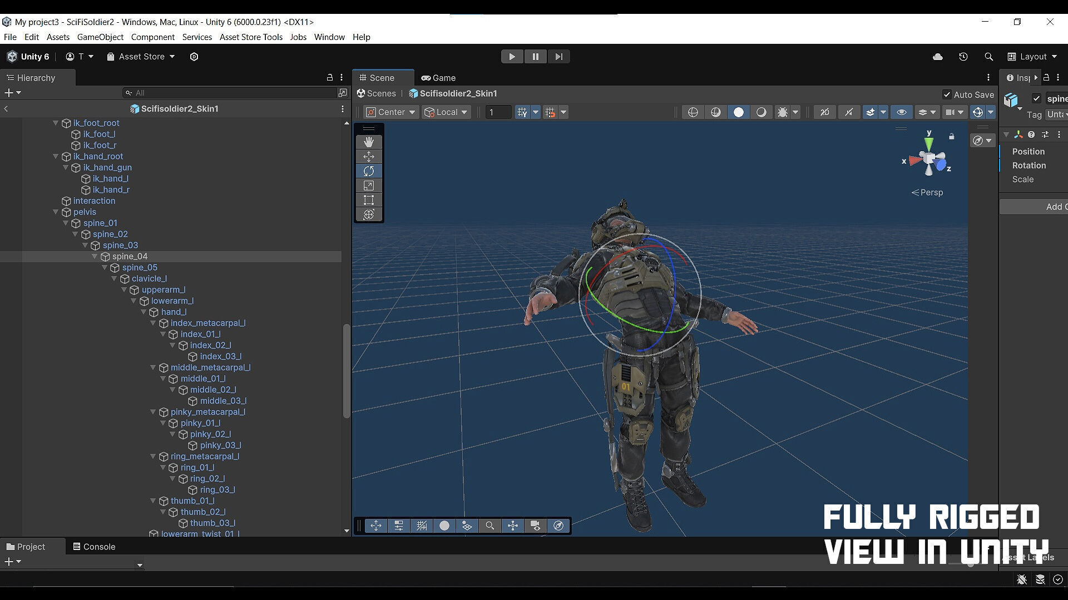The width and height of the screenshot is (1068, 600).
Task: Go back from prefab using hierarchy arrow
Action: click(6, 109)
